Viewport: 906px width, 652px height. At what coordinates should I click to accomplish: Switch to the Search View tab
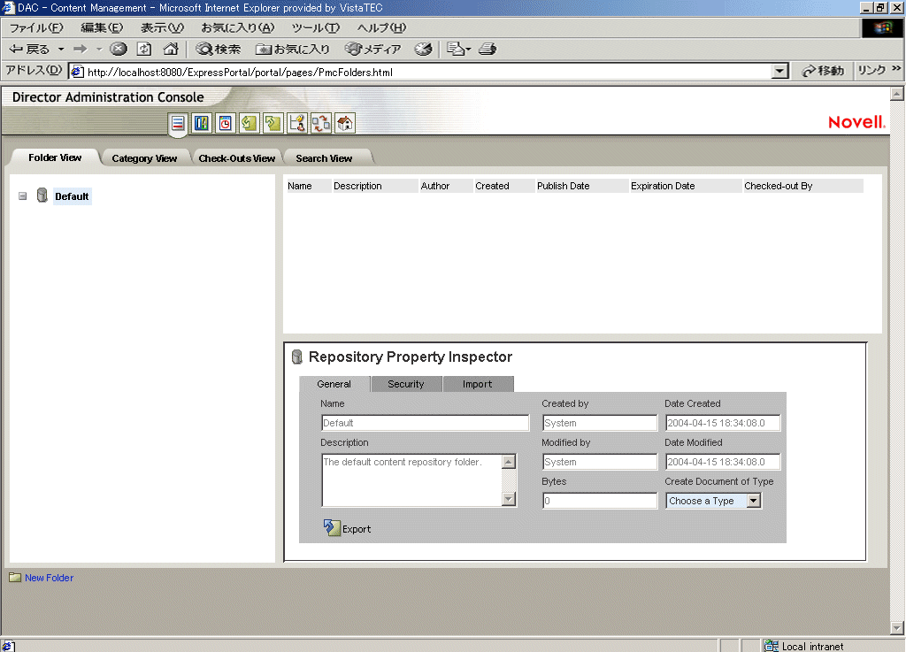[324, 158]
